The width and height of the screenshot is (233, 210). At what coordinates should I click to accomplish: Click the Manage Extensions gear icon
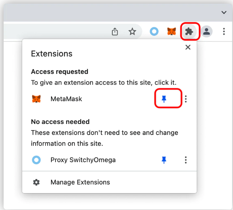coord(36,182)
